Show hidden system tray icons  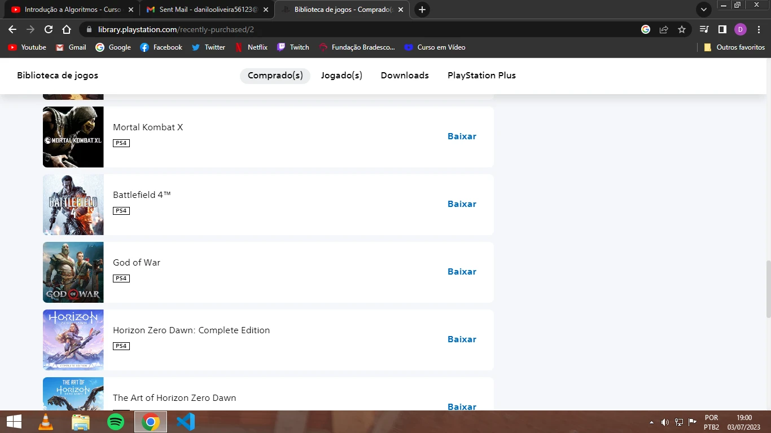click(652, 422)
